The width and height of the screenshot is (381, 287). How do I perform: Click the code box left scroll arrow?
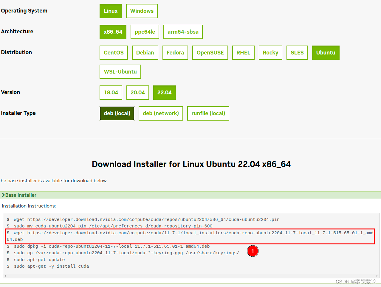(5, 276)
